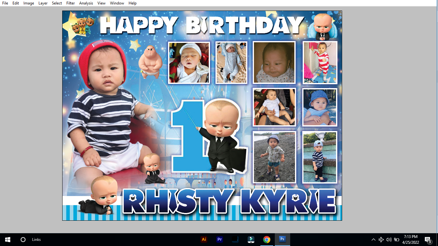Click the Photoshop taskbar icon
Screen dimensions: 438x246
[x=282, y=240]
